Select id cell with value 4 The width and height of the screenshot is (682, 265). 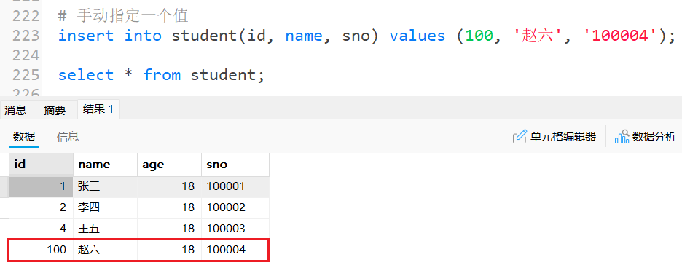click(x=42, y=229)
